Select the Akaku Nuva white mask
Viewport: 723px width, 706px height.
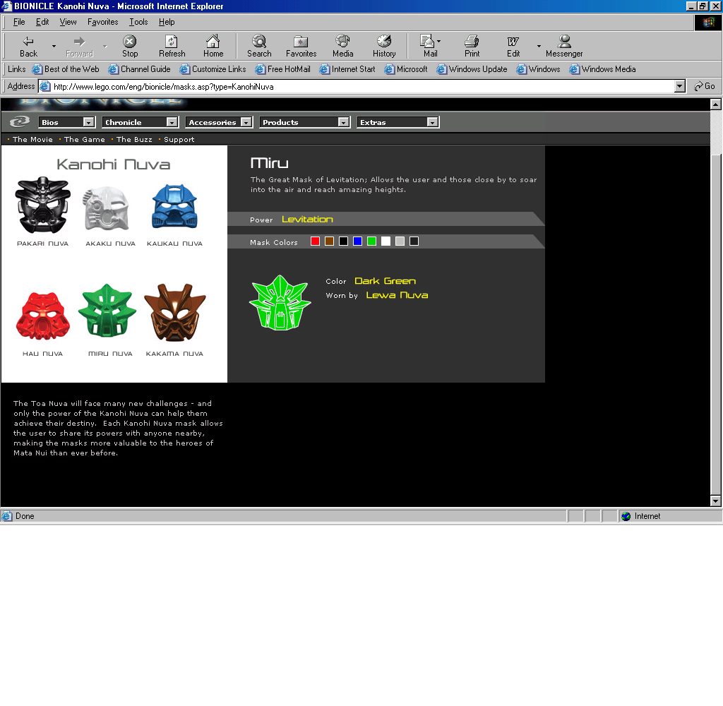pyautogui.click(x=106, y=208)
